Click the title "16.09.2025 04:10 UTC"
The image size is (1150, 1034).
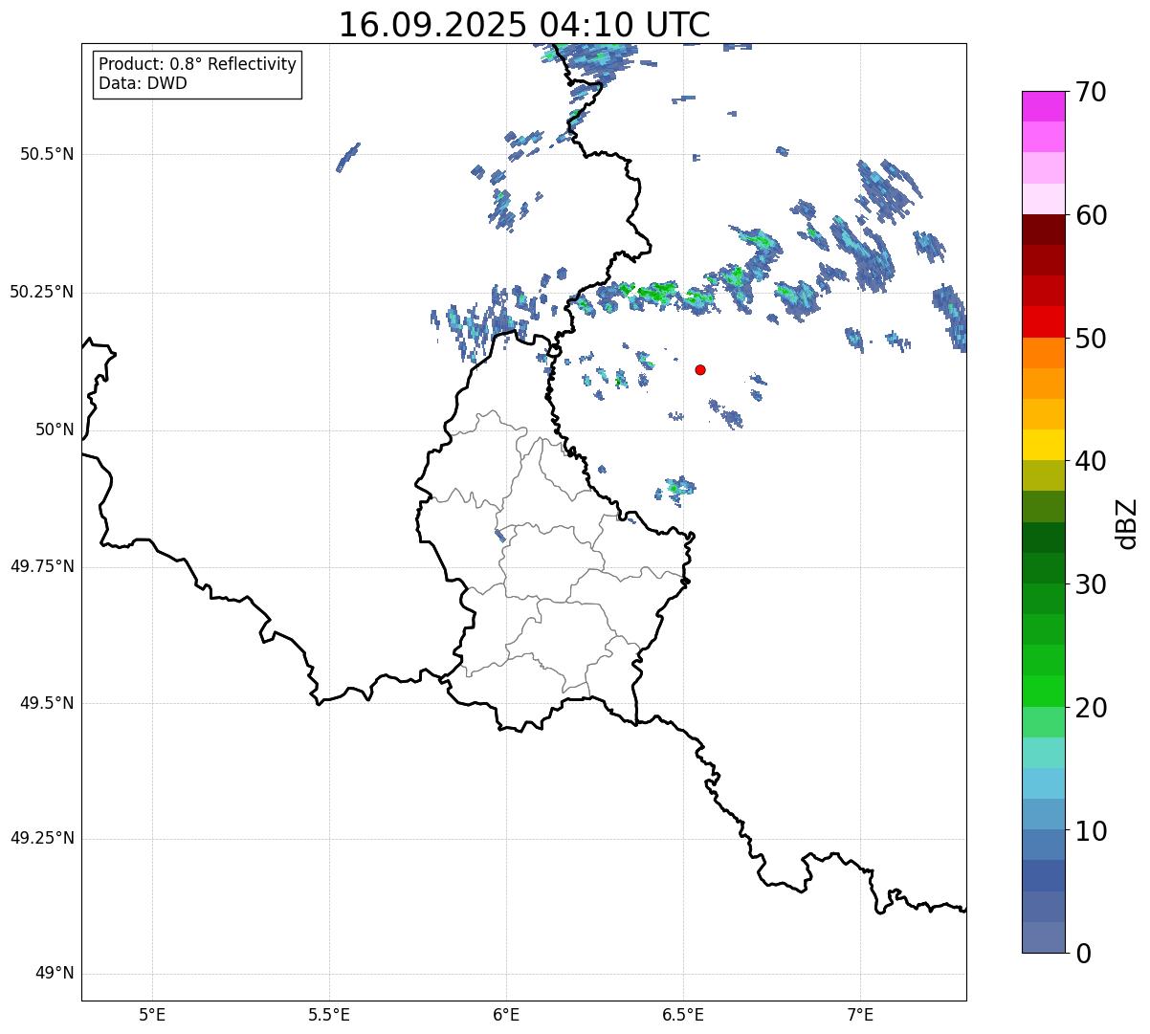524,24
